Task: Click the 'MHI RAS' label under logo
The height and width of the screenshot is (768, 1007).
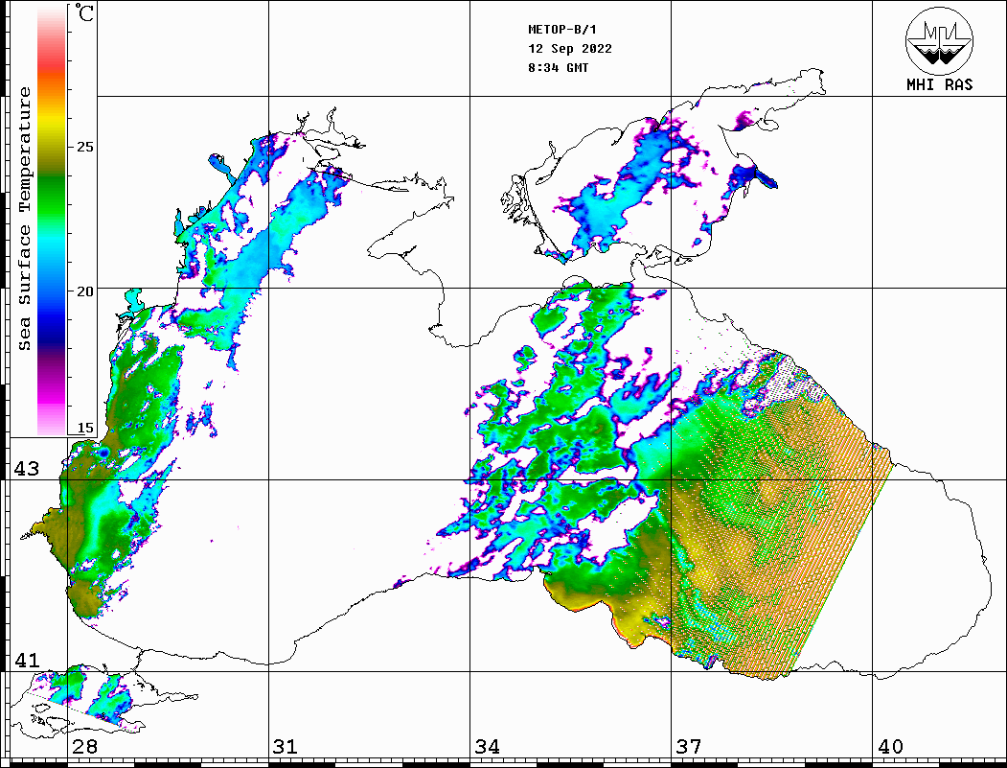Action: pos(939,84)
